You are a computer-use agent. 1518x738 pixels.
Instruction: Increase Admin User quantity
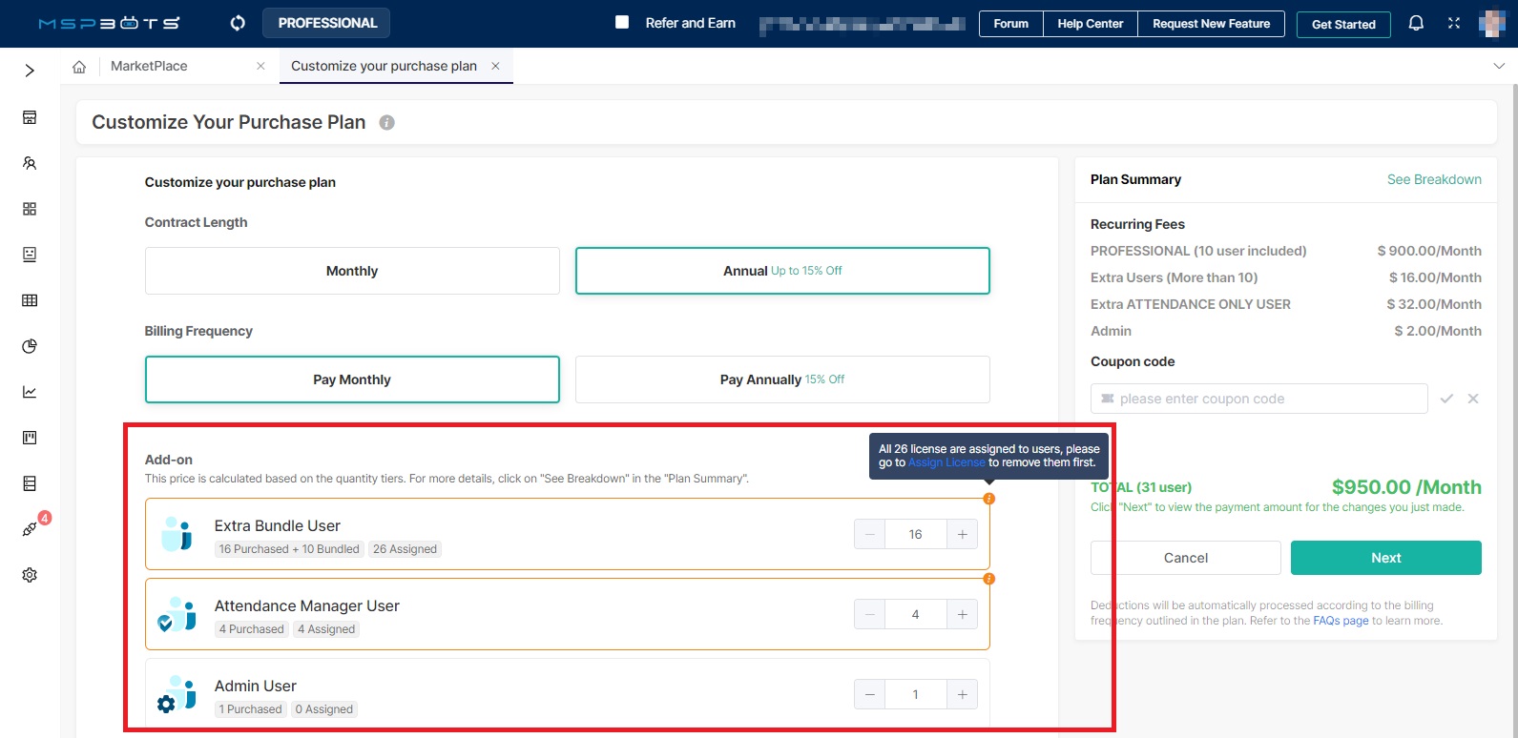962,694
